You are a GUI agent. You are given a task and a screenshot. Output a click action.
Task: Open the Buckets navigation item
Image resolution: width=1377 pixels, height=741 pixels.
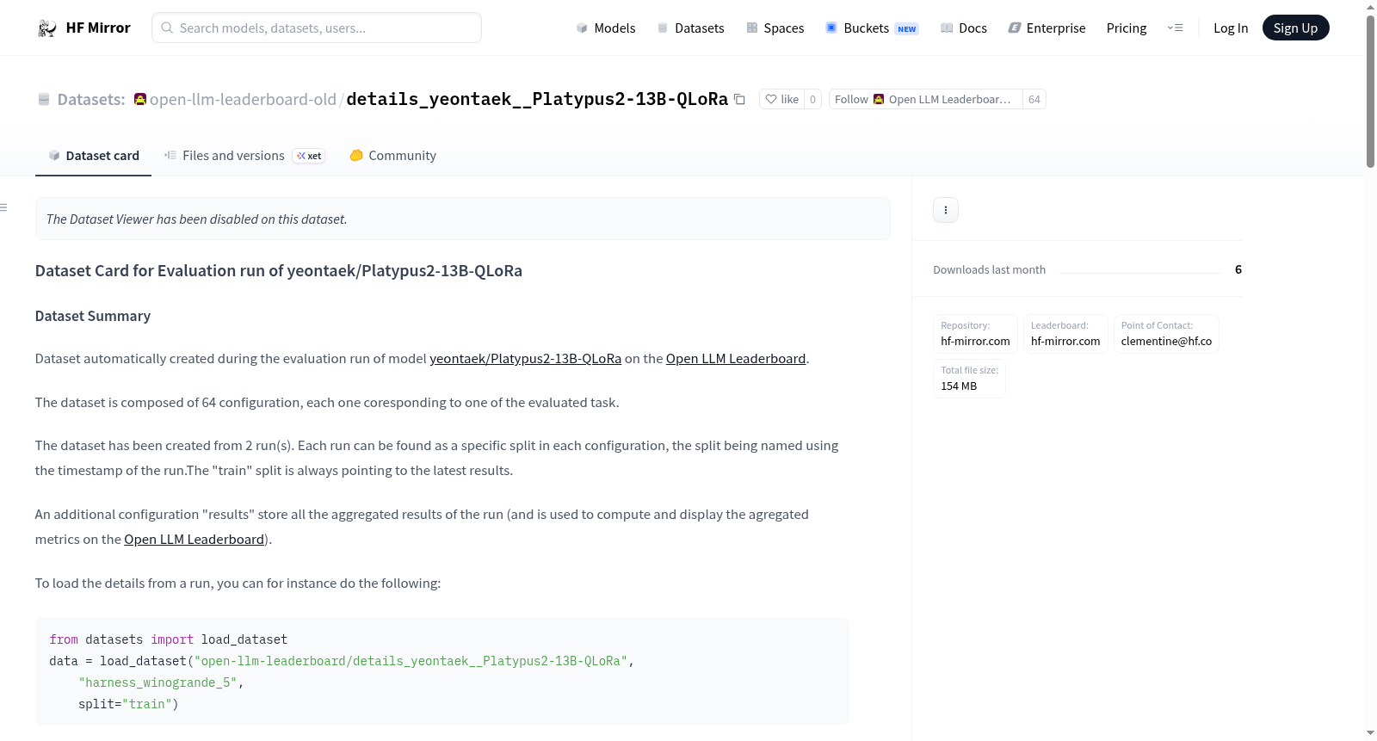(x=872, y=28)
